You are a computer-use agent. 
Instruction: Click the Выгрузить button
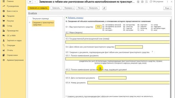point(94,8)
